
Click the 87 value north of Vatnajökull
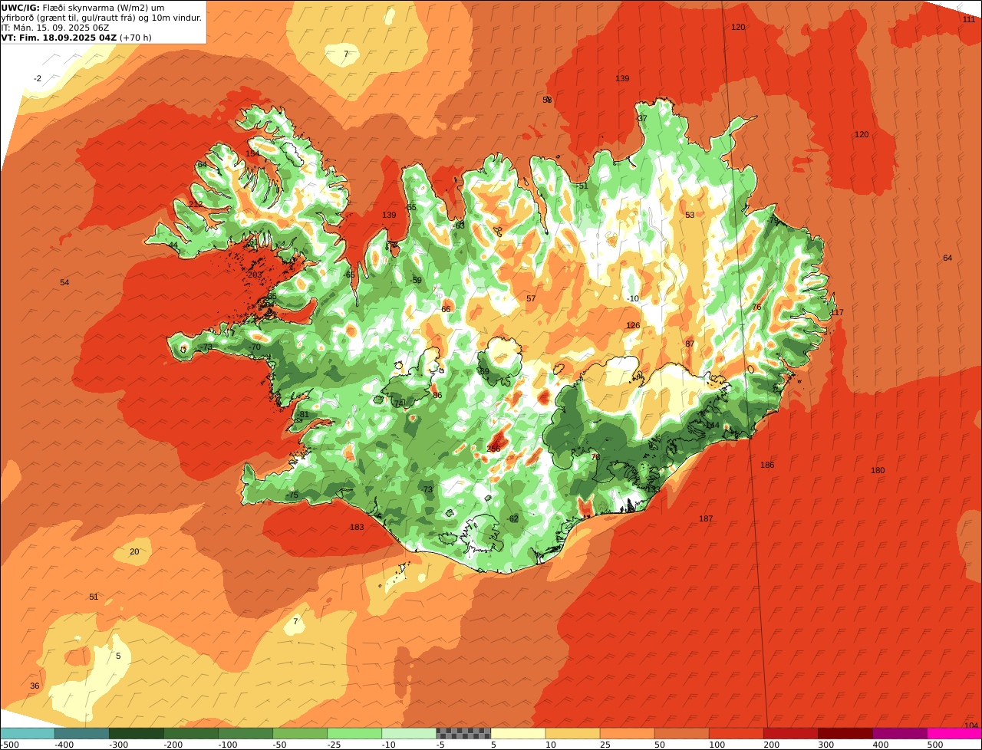click(x=690, y=344)
